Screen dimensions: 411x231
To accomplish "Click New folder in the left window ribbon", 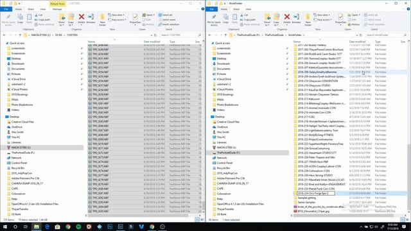I will click(103, 20).
